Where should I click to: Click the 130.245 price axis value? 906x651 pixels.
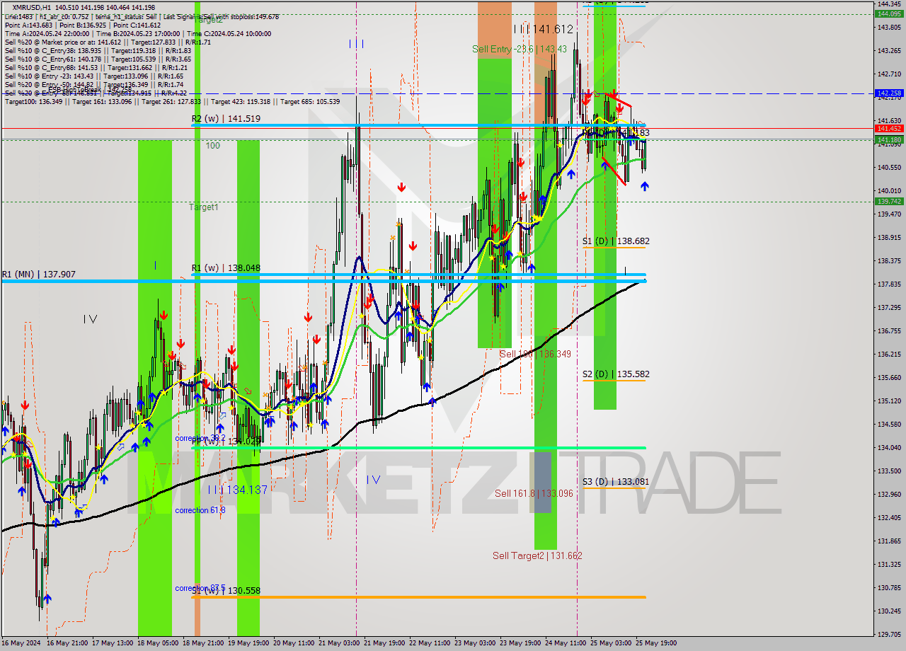click(x=889, y=611)
